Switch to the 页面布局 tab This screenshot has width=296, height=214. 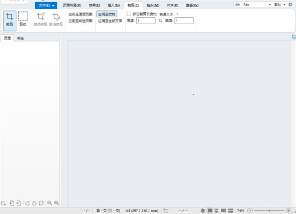(x=72, y=5)
